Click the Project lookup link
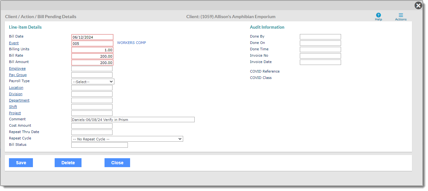 [15, 113]
